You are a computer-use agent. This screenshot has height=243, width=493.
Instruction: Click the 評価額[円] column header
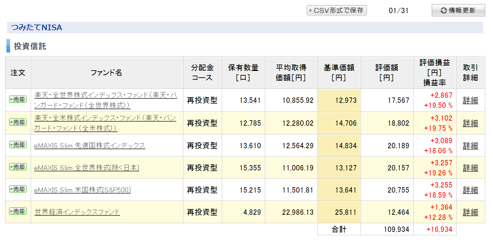tap(387, 73)
